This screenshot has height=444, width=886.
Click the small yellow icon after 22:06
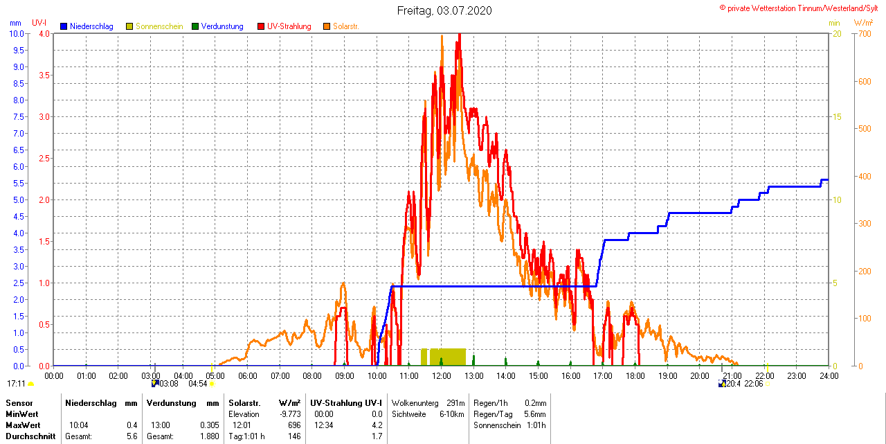pos(767,384)
